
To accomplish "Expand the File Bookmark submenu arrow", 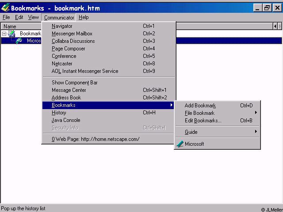I will 256,113.
